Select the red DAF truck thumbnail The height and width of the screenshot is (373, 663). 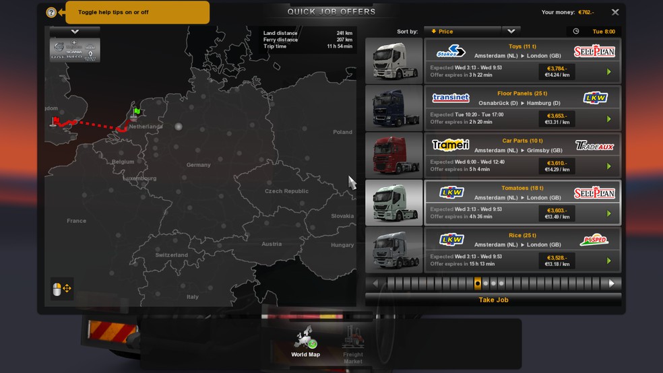(393, 155)
